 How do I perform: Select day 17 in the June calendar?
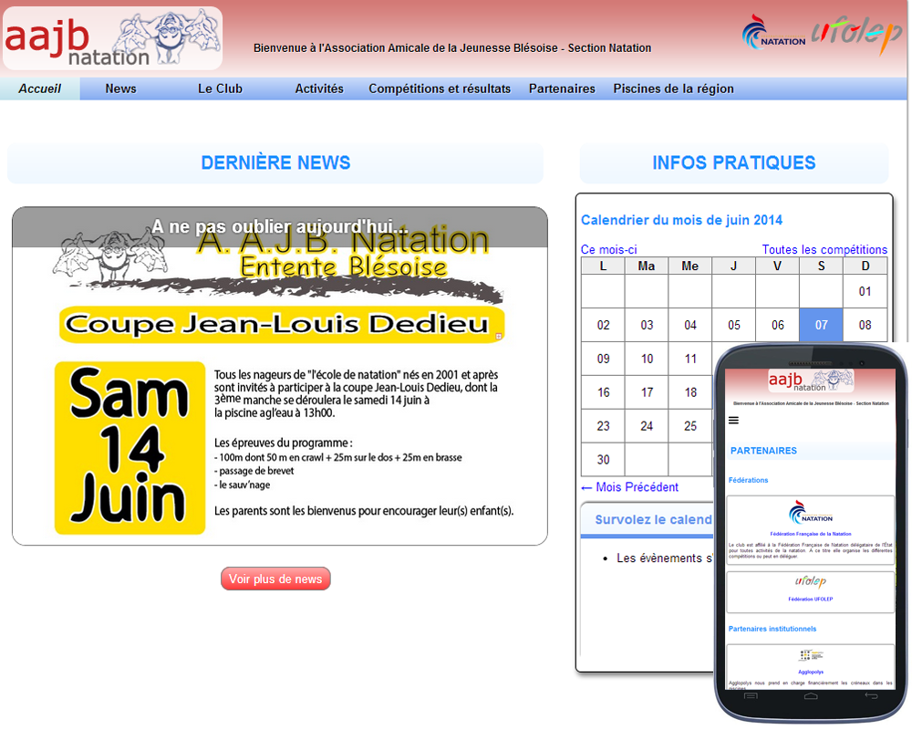coord(647,392)
